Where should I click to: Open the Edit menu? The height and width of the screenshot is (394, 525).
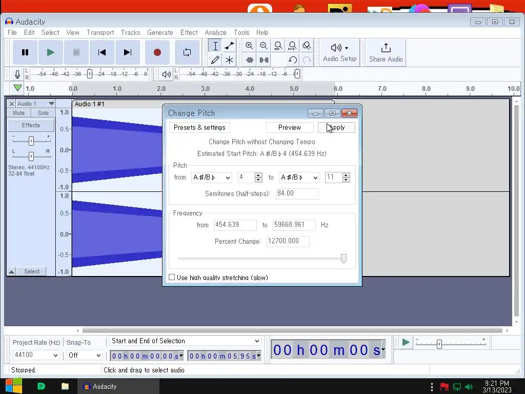tap(29, 32)
